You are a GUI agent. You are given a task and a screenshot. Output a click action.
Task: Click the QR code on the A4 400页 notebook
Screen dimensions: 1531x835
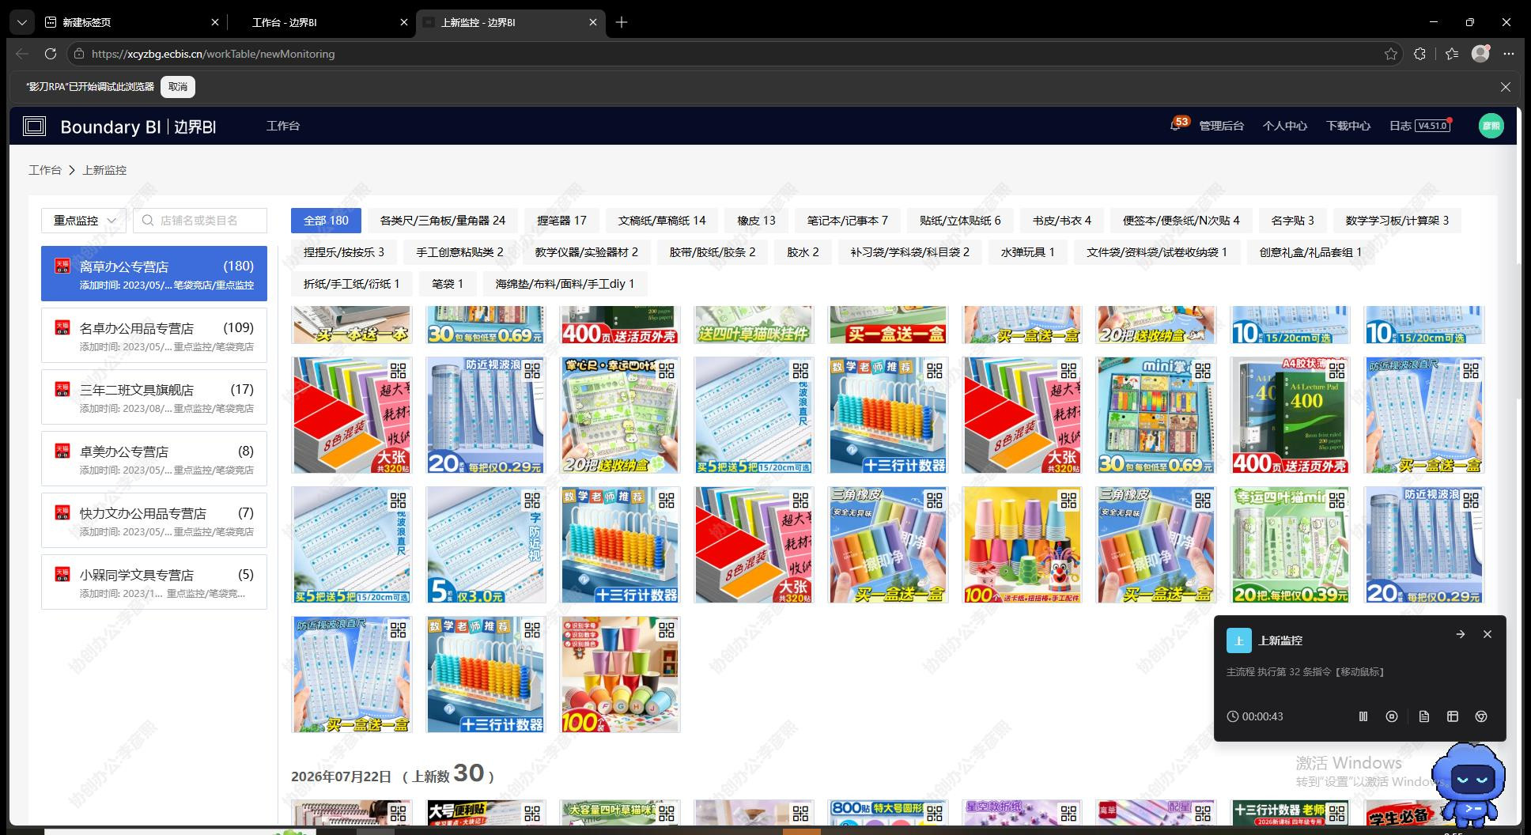[1337, 369]
